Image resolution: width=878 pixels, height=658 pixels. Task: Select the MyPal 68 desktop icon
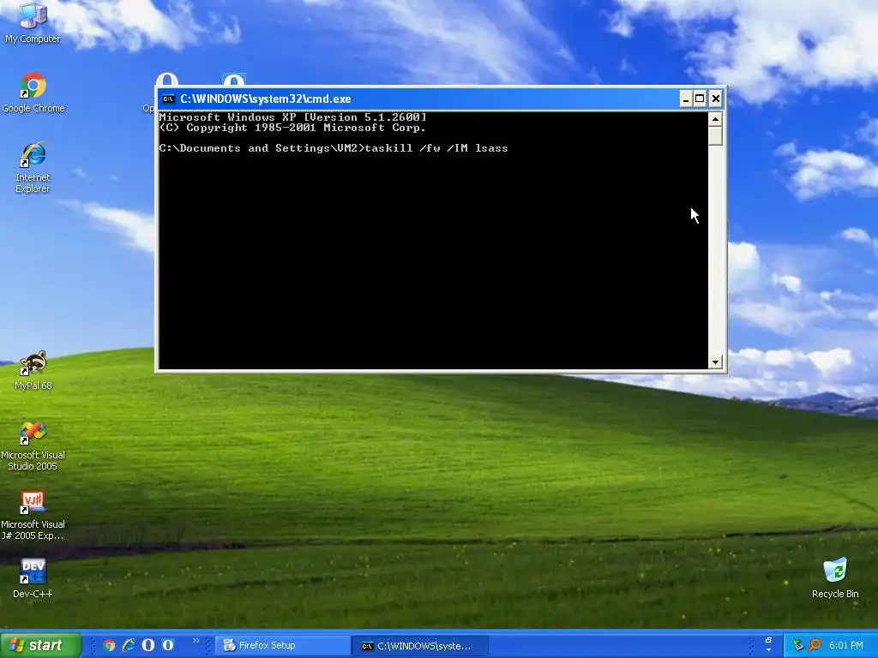click(x=33, y=370)
